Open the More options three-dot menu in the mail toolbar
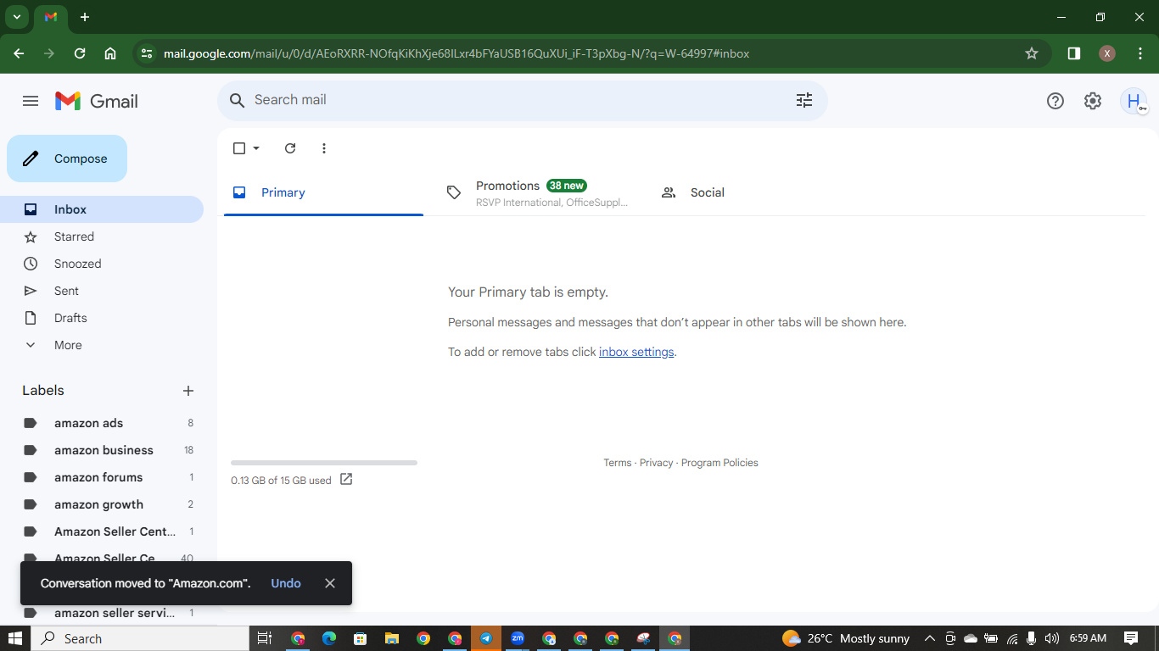 [324, 148]
